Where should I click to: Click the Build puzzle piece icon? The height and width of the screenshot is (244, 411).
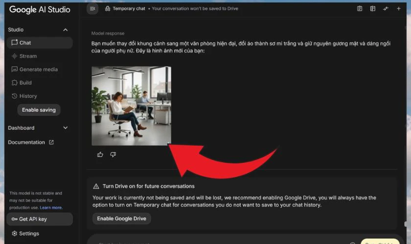[14, 82]
